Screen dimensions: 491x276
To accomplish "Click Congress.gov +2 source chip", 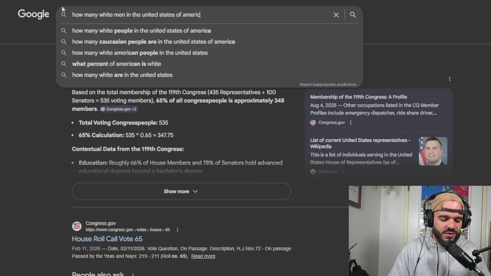I will [x=119, y=109].
